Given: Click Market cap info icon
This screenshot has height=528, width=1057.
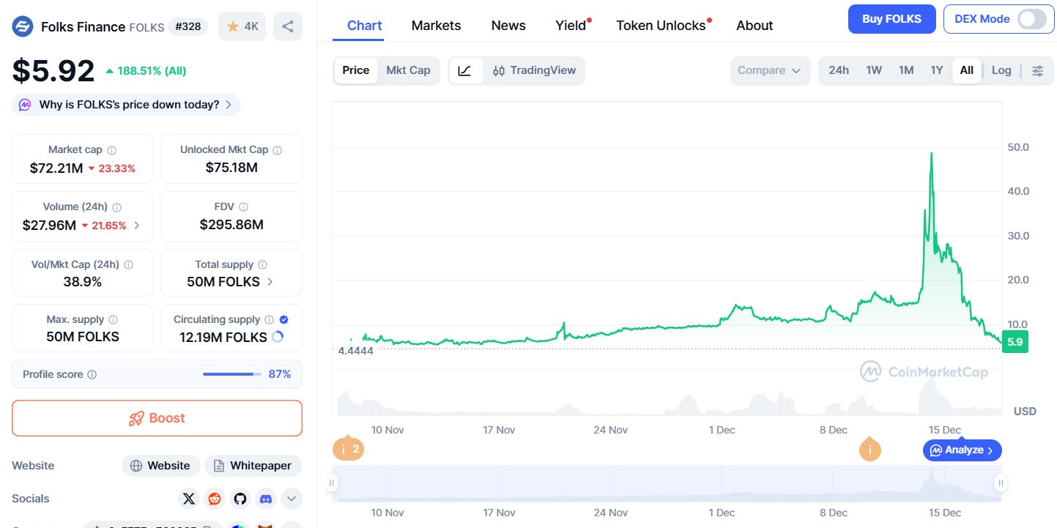Looking at the screenshot, I should point(112,150).
